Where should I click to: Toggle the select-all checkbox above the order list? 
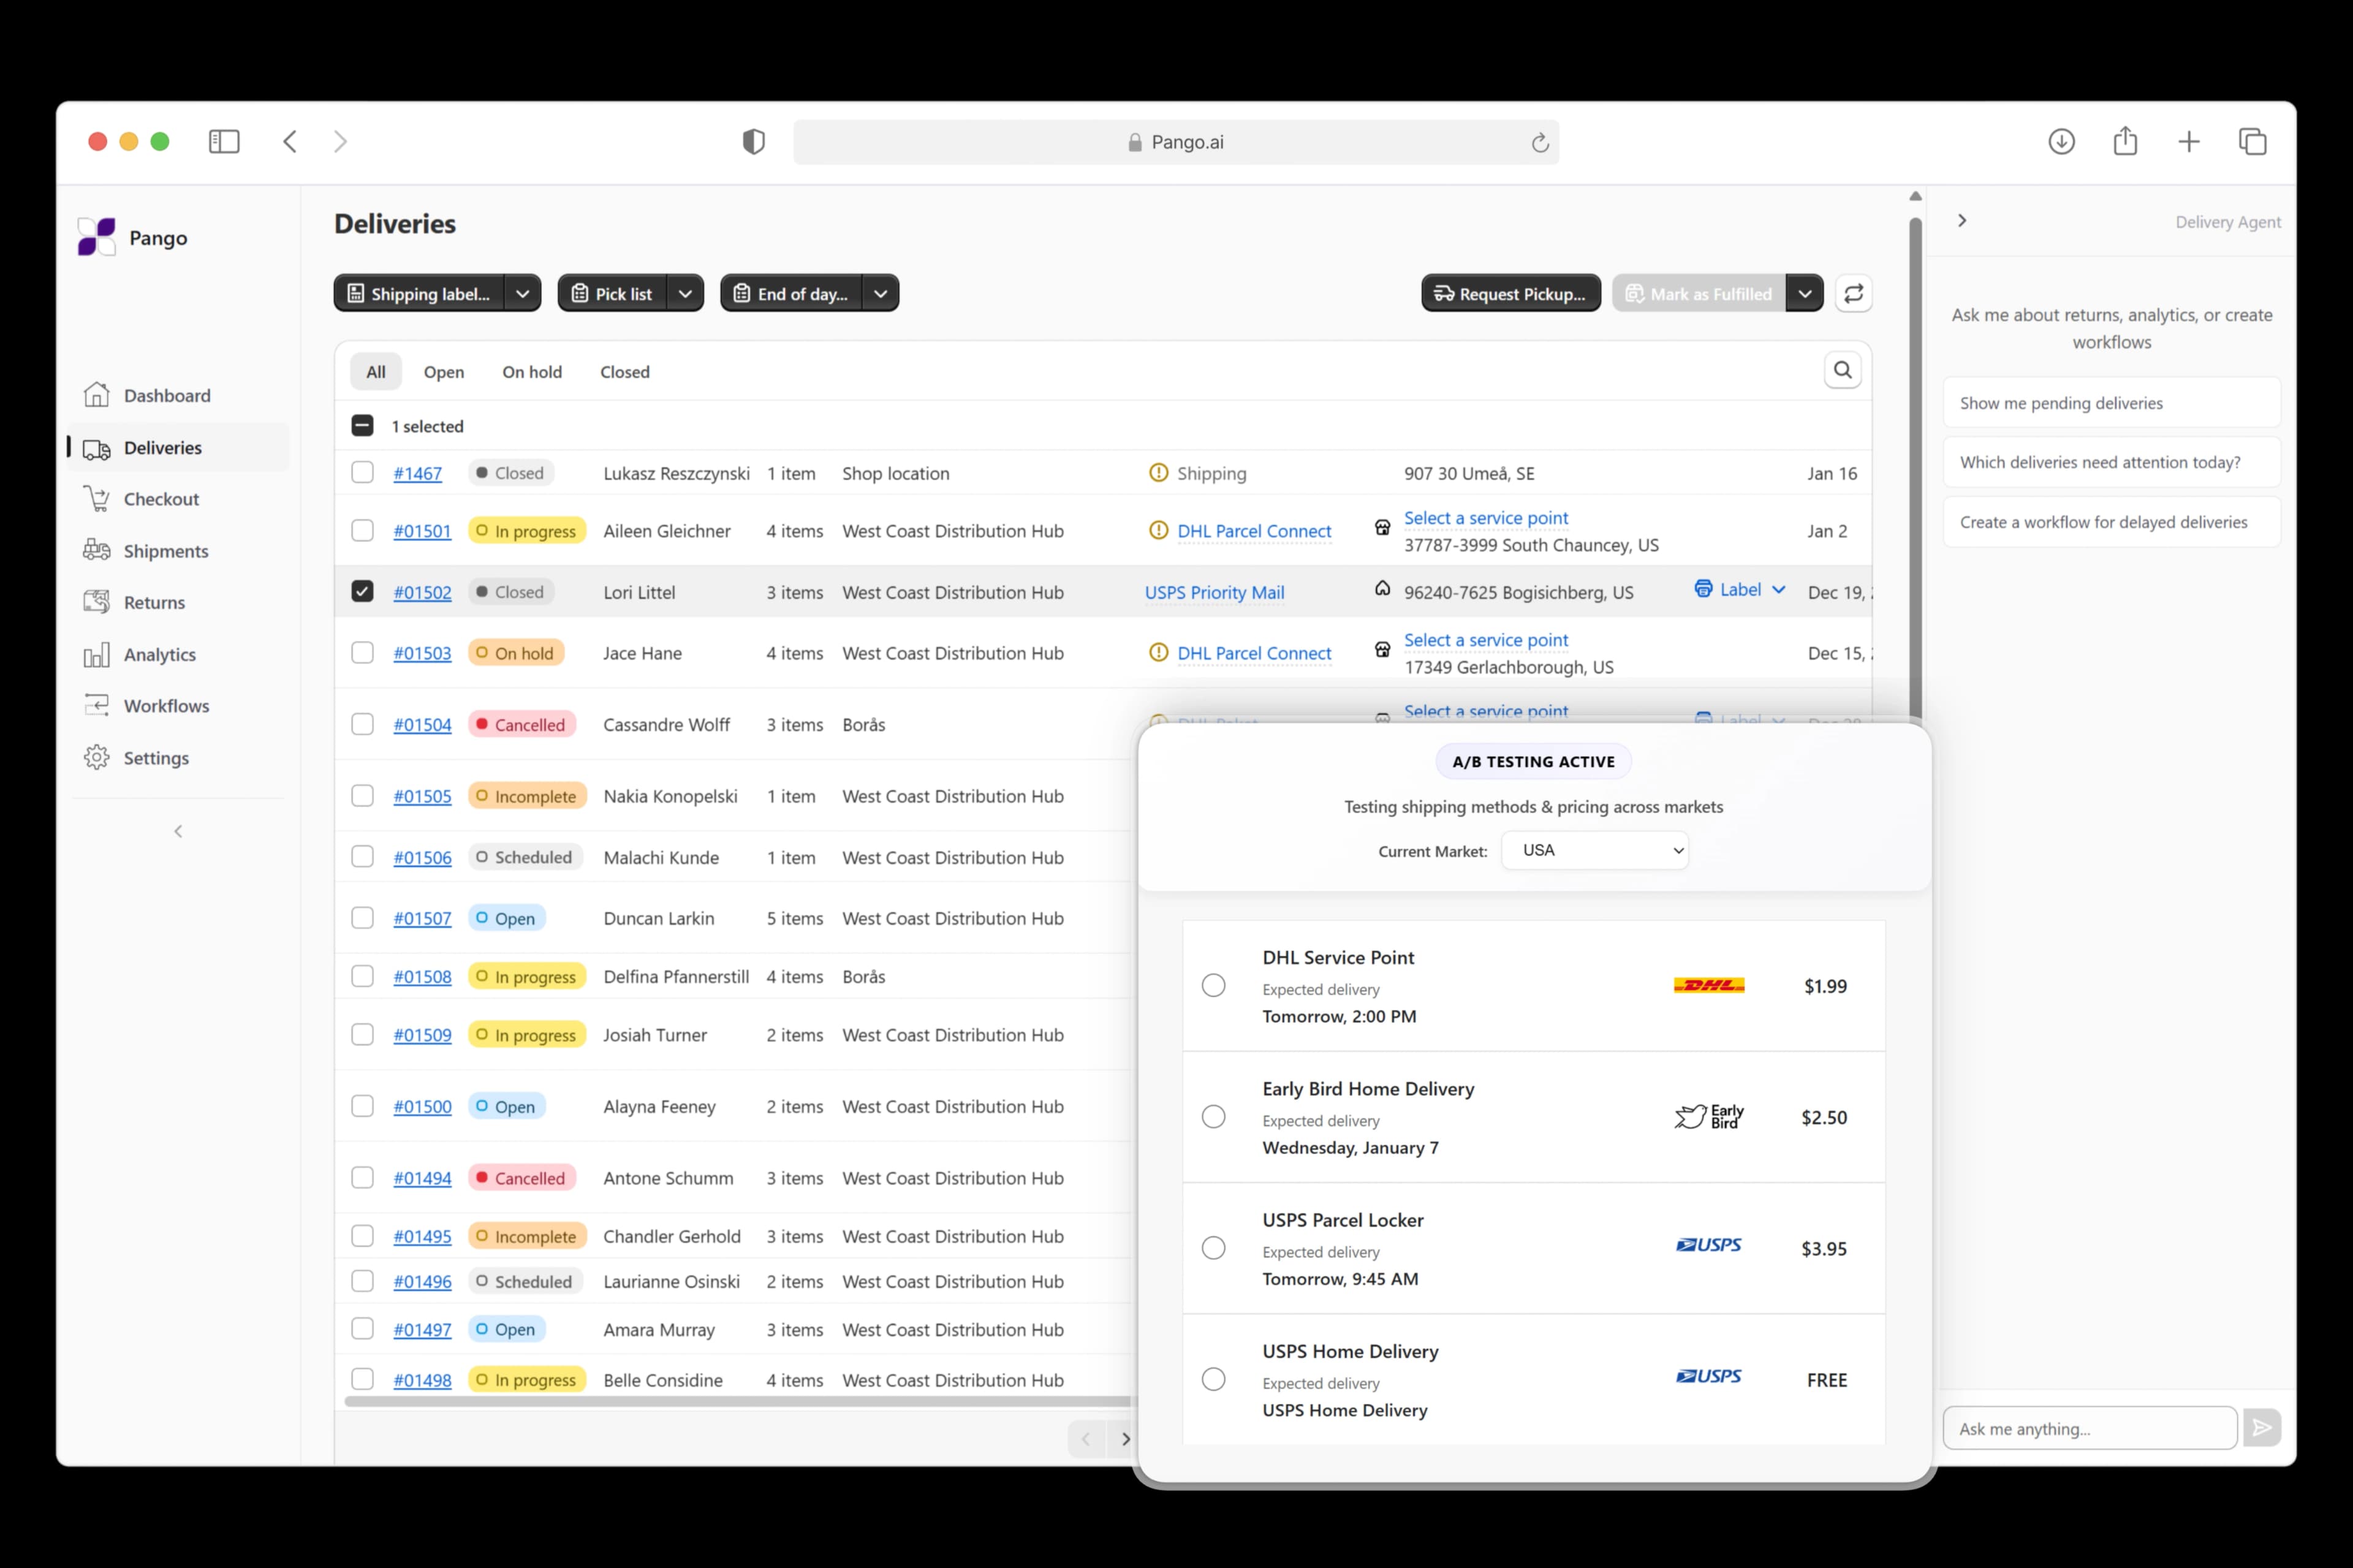[x=362, y=425]
